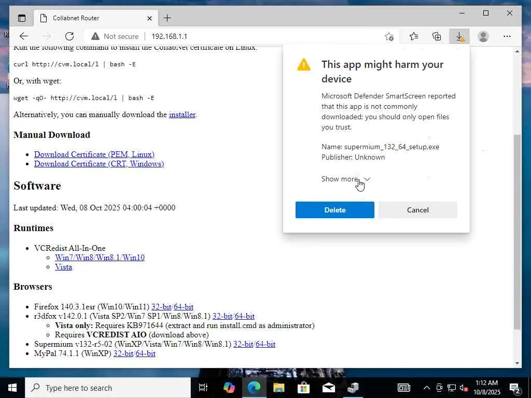Launch Copilot from the taskbar
The height and width of the screenshot is (398, 531).
(229, 388)
